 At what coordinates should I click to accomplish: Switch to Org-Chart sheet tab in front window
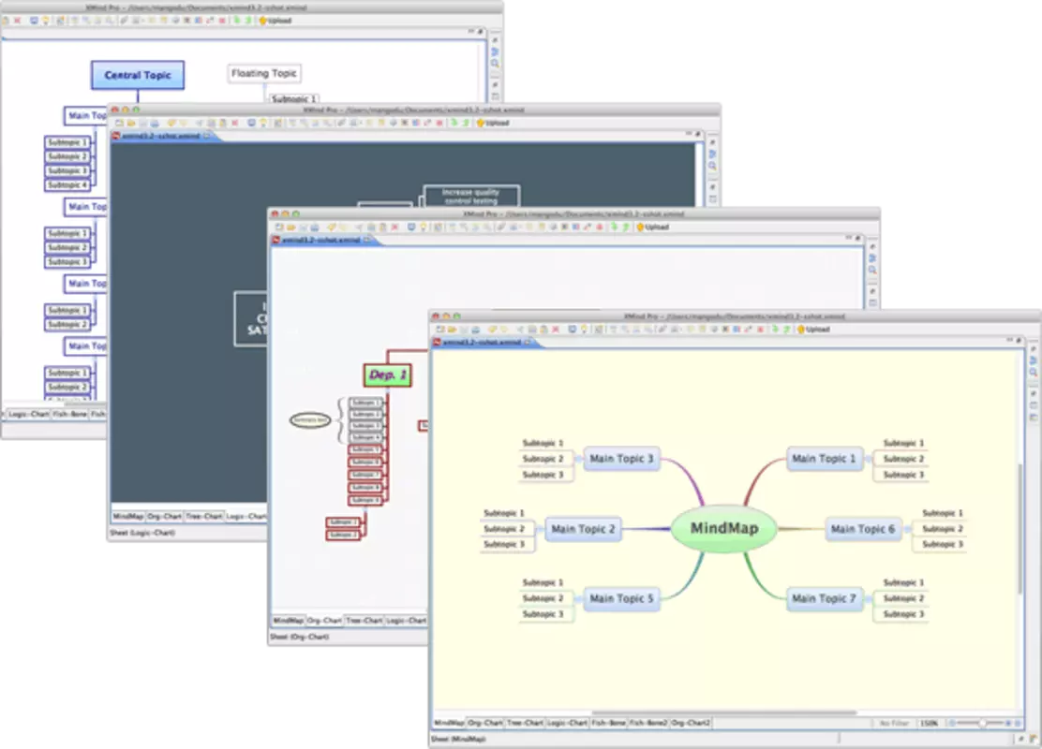coord(485,723)
